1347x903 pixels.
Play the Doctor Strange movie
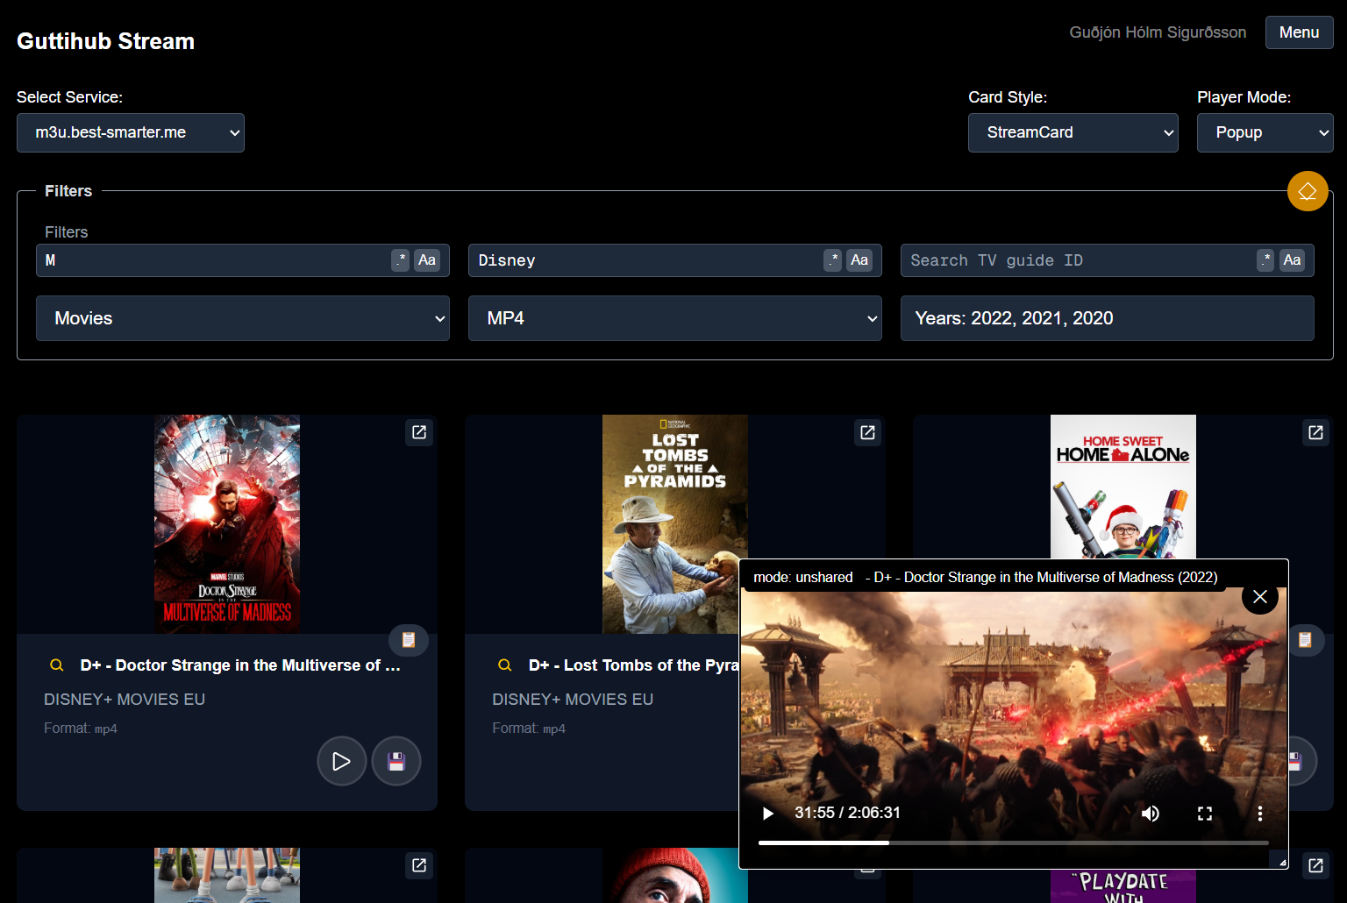point(342,761)
